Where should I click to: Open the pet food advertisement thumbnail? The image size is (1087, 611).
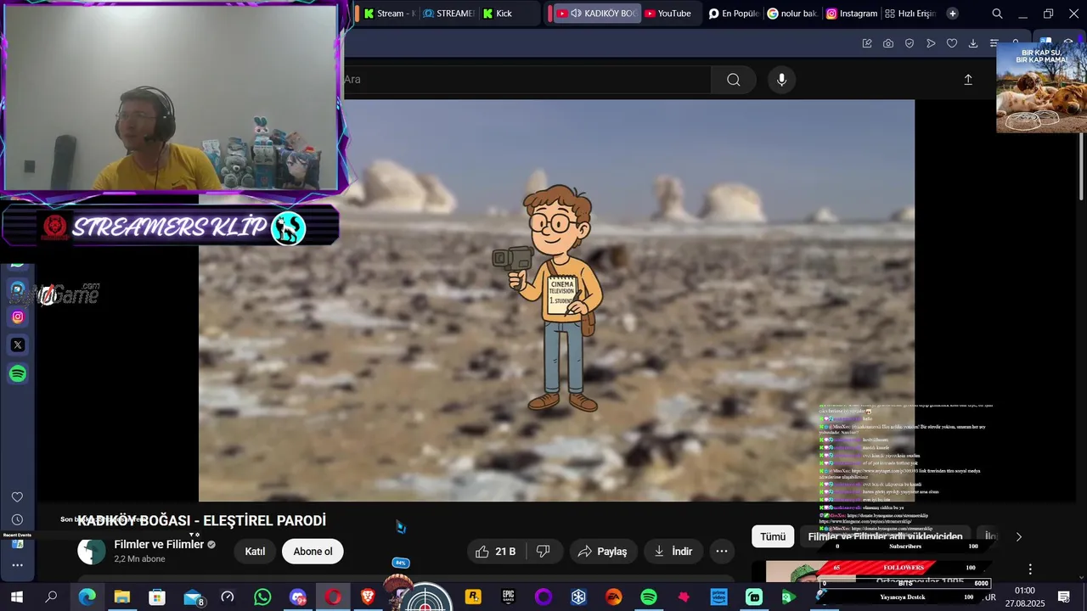coord(1041,87)
